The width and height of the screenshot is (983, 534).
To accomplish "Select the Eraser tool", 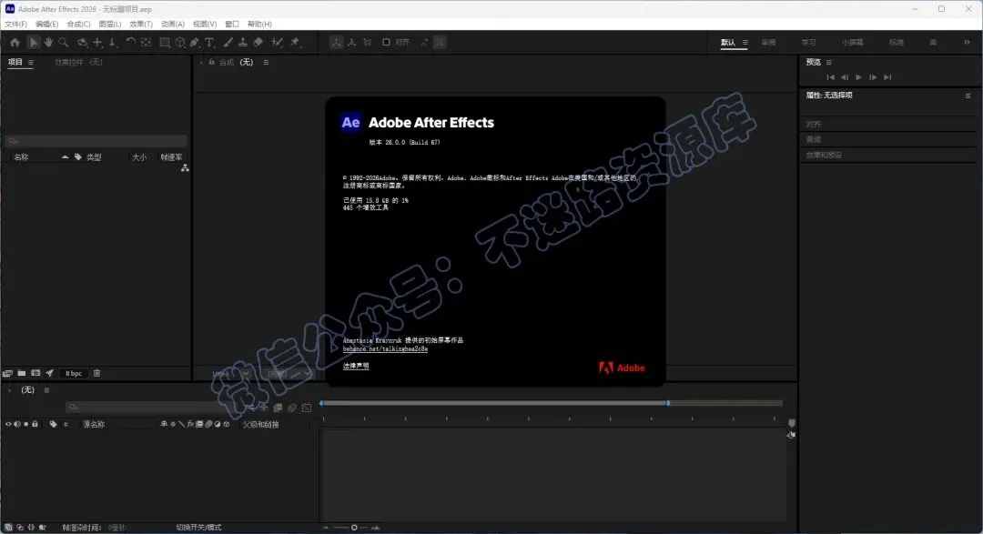I will [x=258, y=42].
